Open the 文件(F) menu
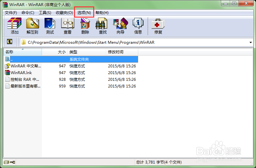The width and height of the screenshot is (256, 168). pyautogui.click(x=11, y=13)
